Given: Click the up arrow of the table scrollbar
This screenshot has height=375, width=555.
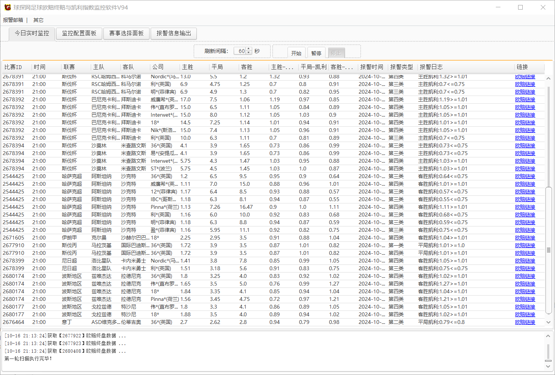Looking at the screenshot, I should (548, 78).
